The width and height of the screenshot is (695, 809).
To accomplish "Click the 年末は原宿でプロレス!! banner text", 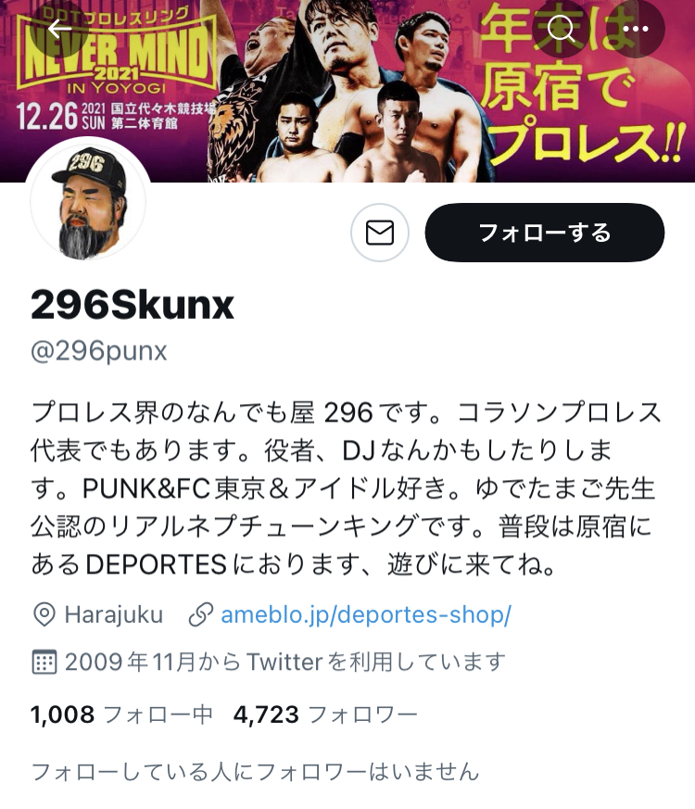I will point(582,85).
